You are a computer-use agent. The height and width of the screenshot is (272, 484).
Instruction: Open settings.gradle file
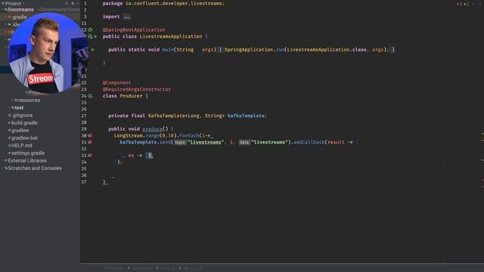point(28,153)
